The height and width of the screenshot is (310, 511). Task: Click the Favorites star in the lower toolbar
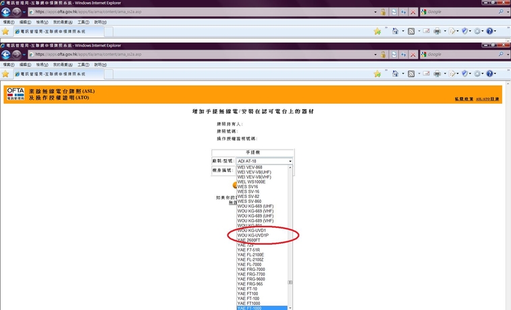[x=5, y=73]
